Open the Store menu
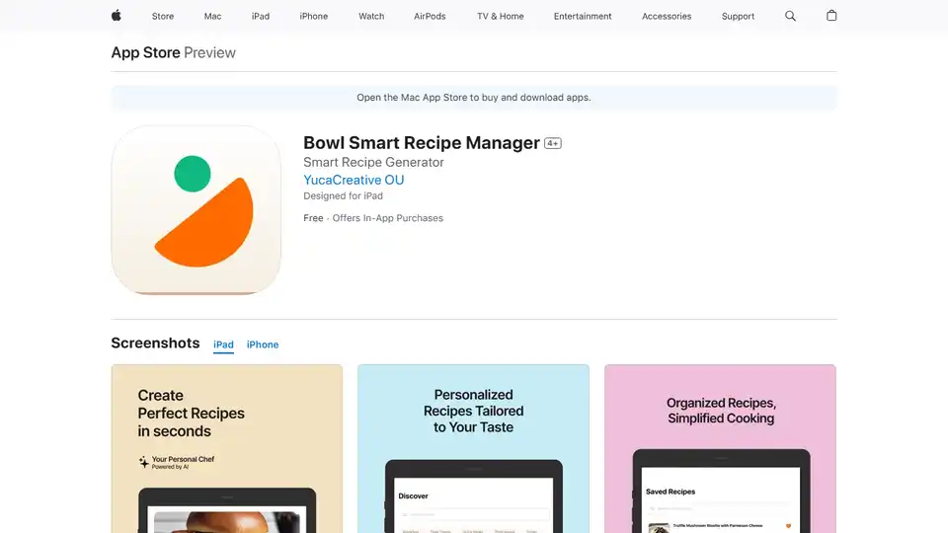The image size is (948, 533). (163, 17)
